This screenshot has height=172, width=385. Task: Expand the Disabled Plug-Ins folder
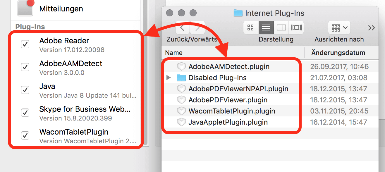coord(168,78)
